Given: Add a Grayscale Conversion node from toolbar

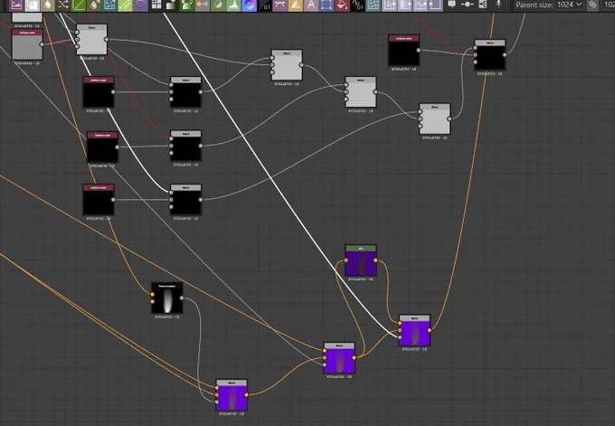Looking at the screenshot, I should (203, 5).
